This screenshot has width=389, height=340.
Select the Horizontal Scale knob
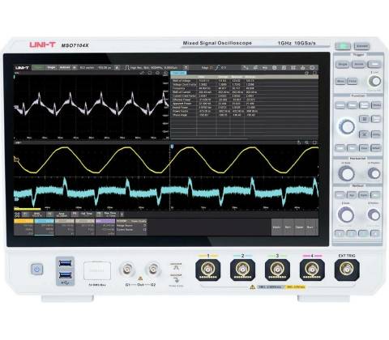pos(346,173)
